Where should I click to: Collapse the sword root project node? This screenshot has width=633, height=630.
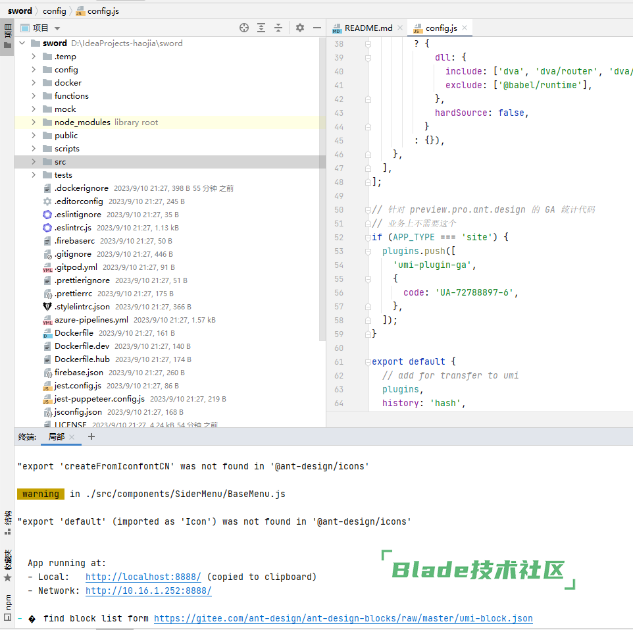click(x=22, y=43)
